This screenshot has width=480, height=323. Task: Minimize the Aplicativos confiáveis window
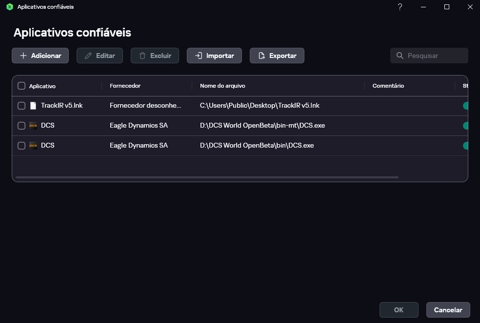pos(423,7)
